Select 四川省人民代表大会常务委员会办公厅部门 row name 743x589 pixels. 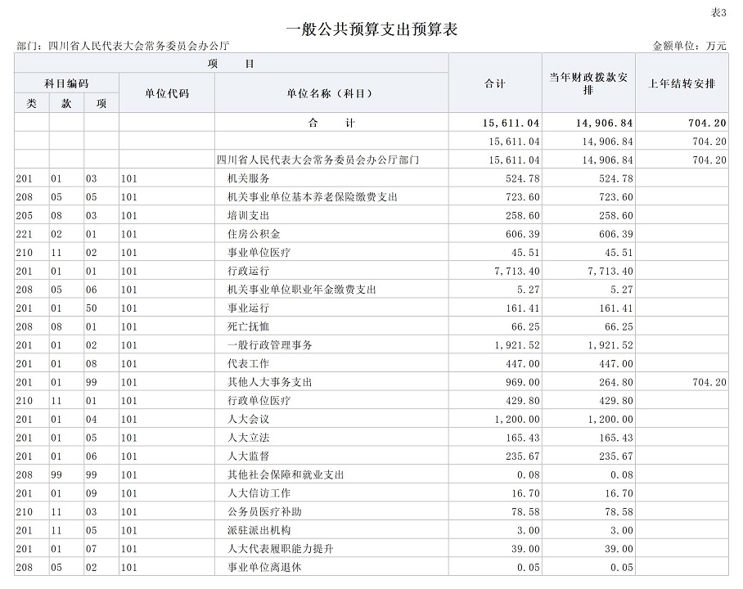[318, 160]
